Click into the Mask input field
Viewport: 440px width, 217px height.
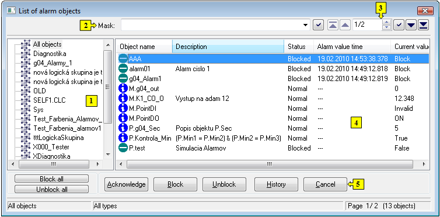[x=215, y=25]
